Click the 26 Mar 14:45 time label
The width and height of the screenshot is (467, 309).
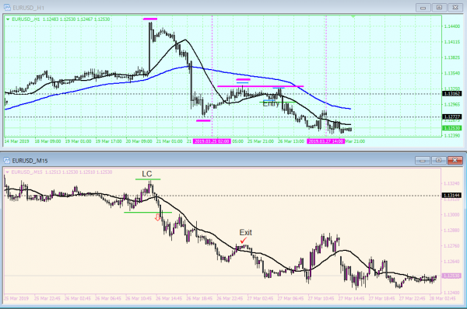[x=169, y=298]
